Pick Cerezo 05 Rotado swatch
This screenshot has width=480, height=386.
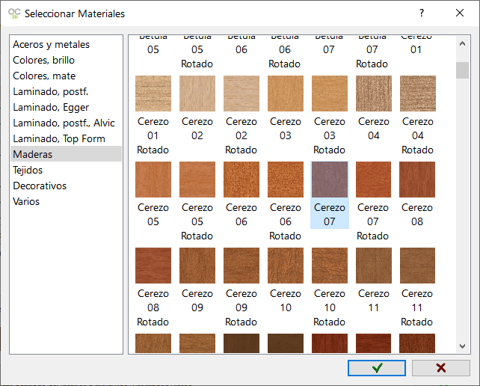[x=197, y=180]
